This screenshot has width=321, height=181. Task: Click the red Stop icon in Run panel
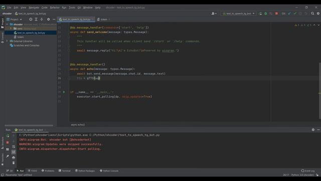(8, 142)
